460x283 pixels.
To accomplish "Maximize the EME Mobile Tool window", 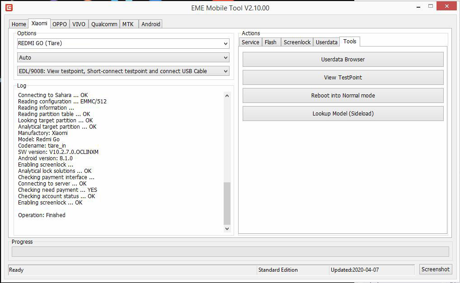I will (431, 6).
